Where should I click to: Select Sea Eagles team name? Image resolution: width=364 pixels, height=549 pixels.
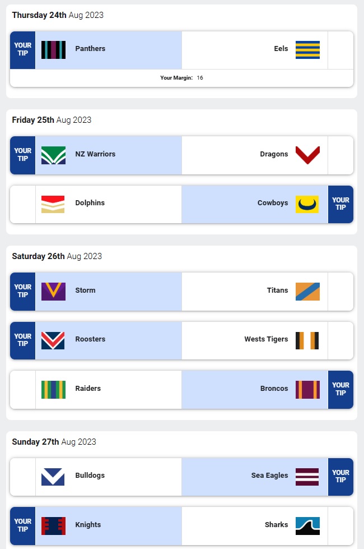pos(269,476)
